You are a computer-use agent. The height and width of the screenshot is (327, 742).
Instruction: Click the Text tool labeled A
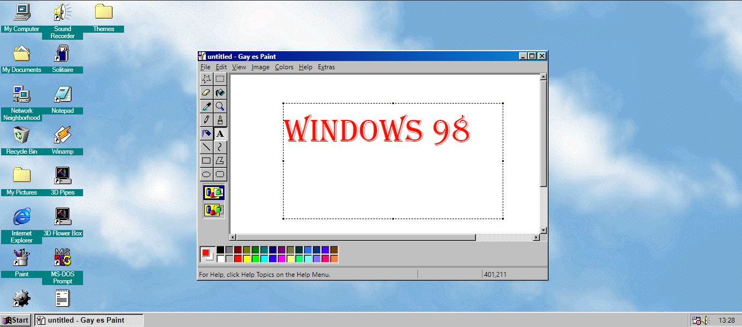pos(220,134)
